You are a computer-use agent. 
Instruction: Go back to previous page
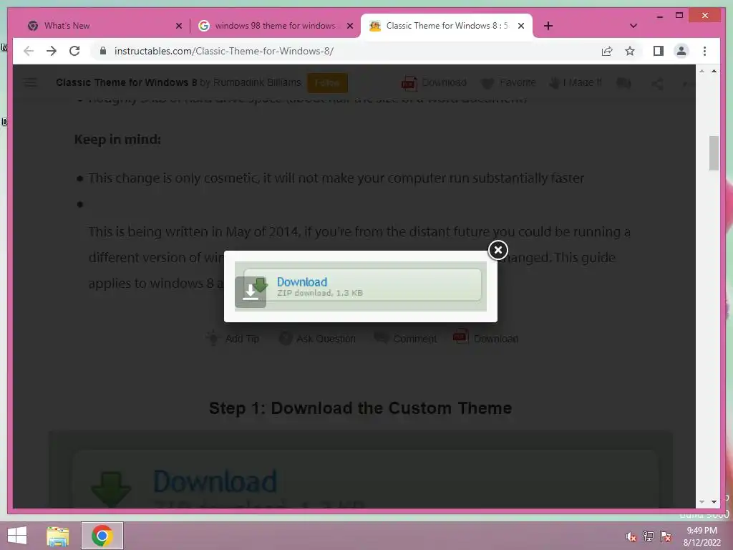29,51
